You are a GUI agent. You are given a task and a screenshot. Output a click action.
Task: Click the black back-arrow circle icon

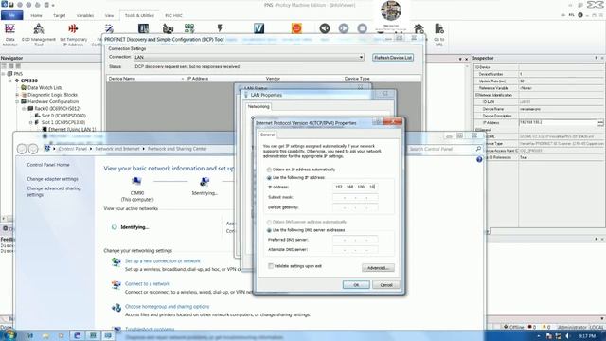click(x=325, y=28)
